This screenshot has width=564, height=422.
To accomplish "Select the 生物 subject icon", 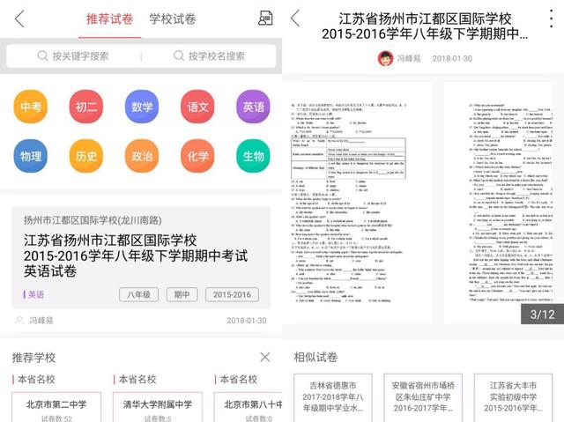I will pyautogui.click(x=253, y=156).
